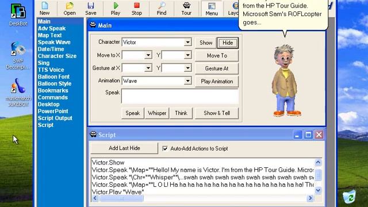Click the Play Animation button
The image size is (368, 207).
[217, 82]
